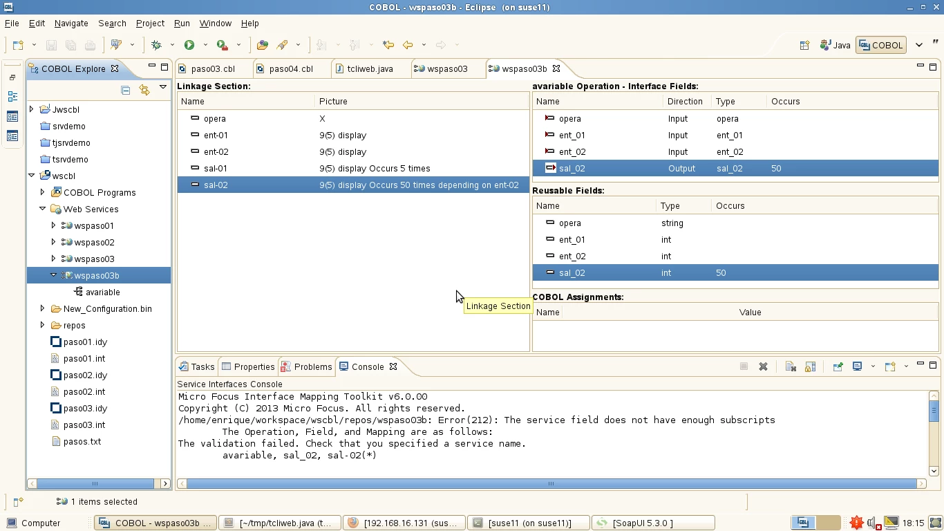This screenshot has width=944, height=531.
Task: Click the Open Console icon
Action: pos(890,366)
